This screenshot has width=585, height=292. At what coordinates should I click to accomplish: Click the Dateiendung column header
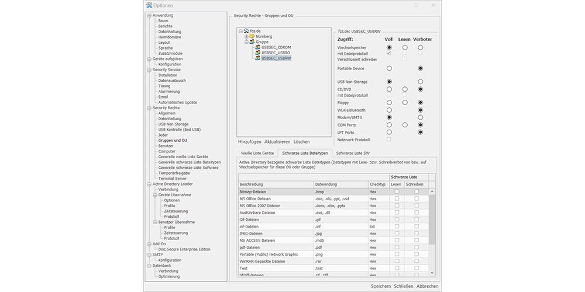tap(340, 185)
